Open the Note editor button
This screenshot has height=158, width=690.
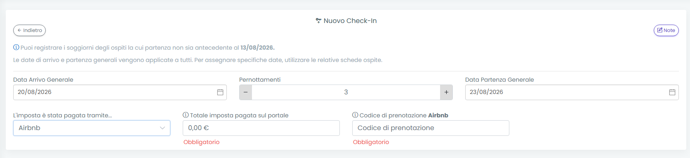click(666, 30)
